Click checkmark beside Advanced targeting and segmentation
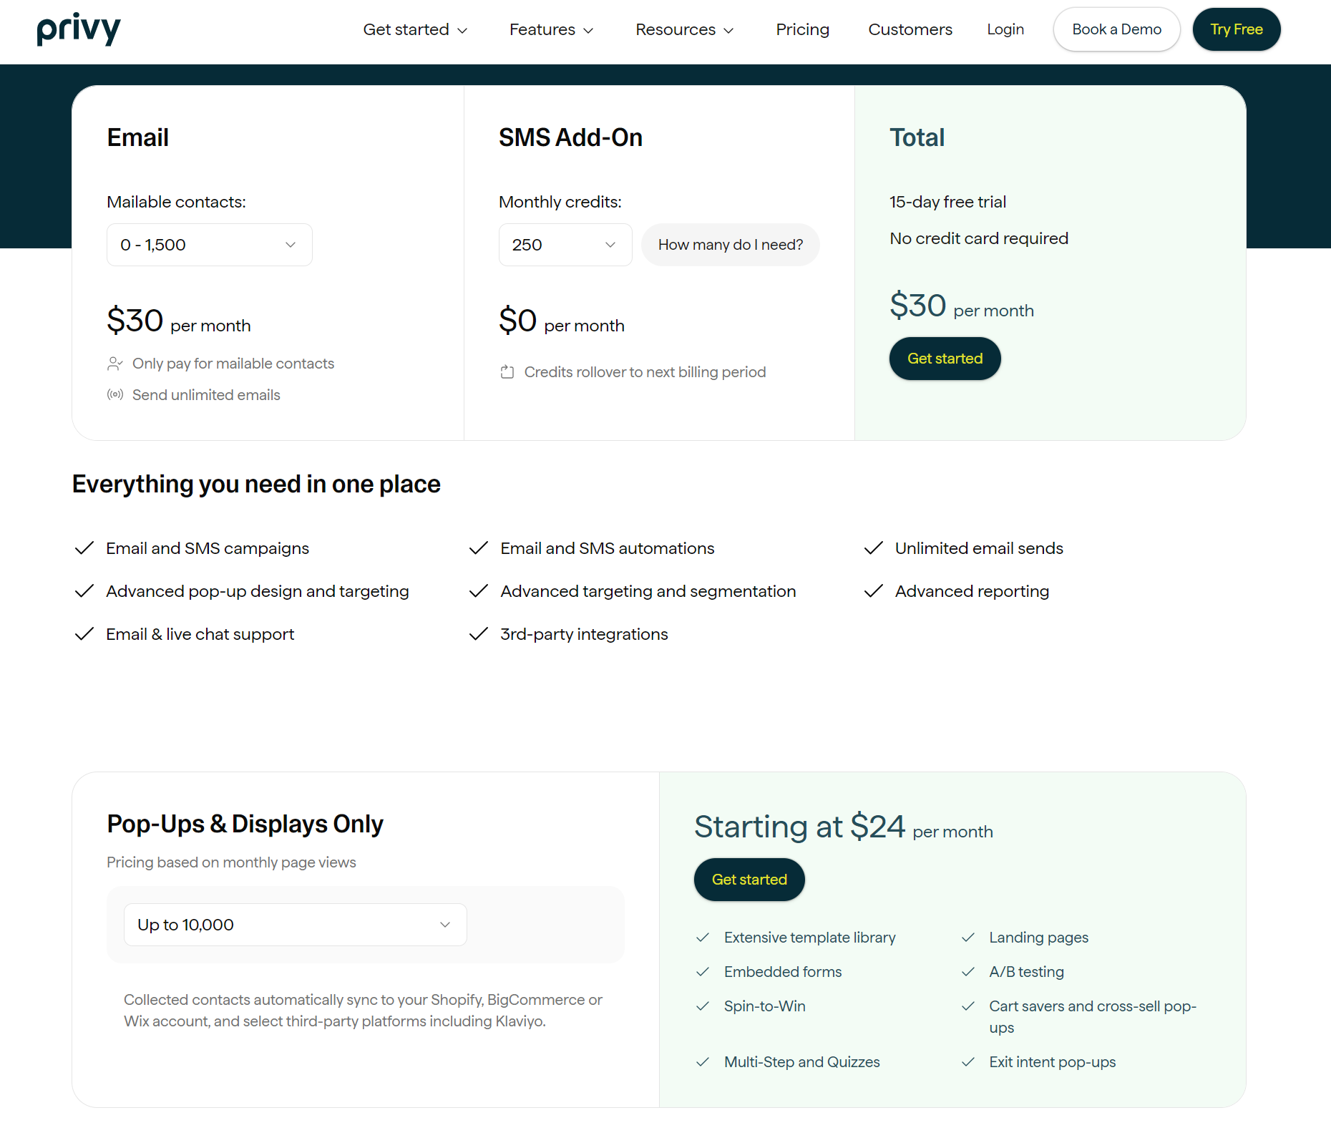 [479, 591]
